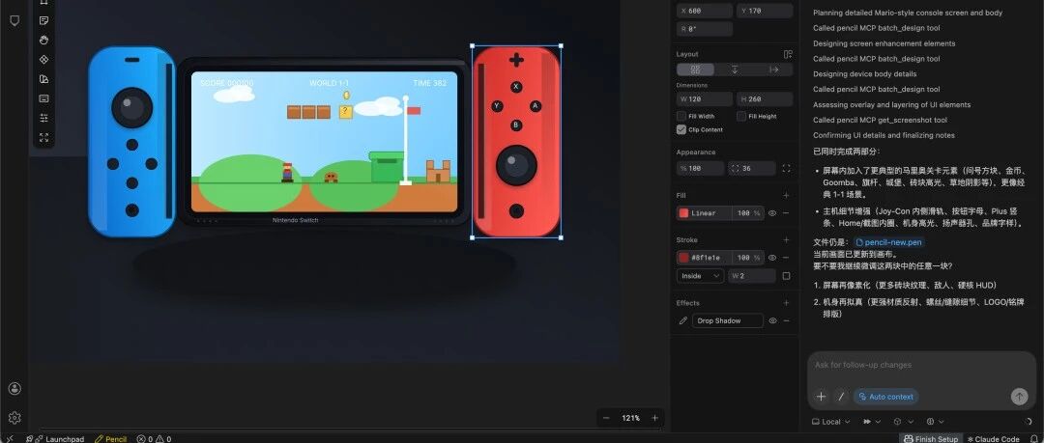This screenshot has height=443, width=1044.
Task: Open the pencil-new.pen file link
Action: tap(895, 242)
